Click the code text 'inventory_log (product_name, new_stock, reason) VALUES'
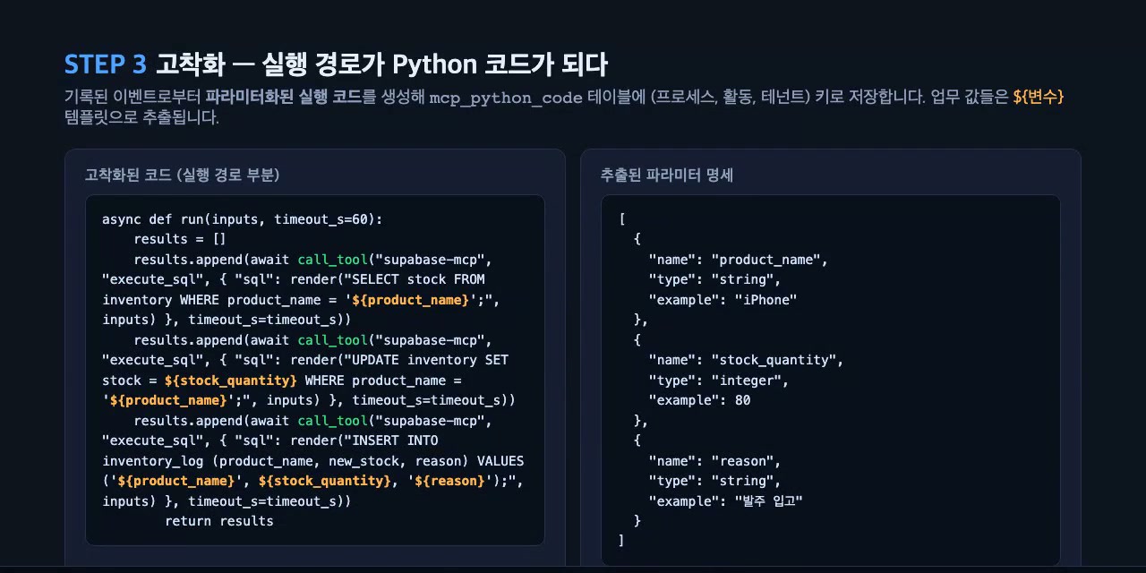The image size is (1146, 573). (313, 461)
